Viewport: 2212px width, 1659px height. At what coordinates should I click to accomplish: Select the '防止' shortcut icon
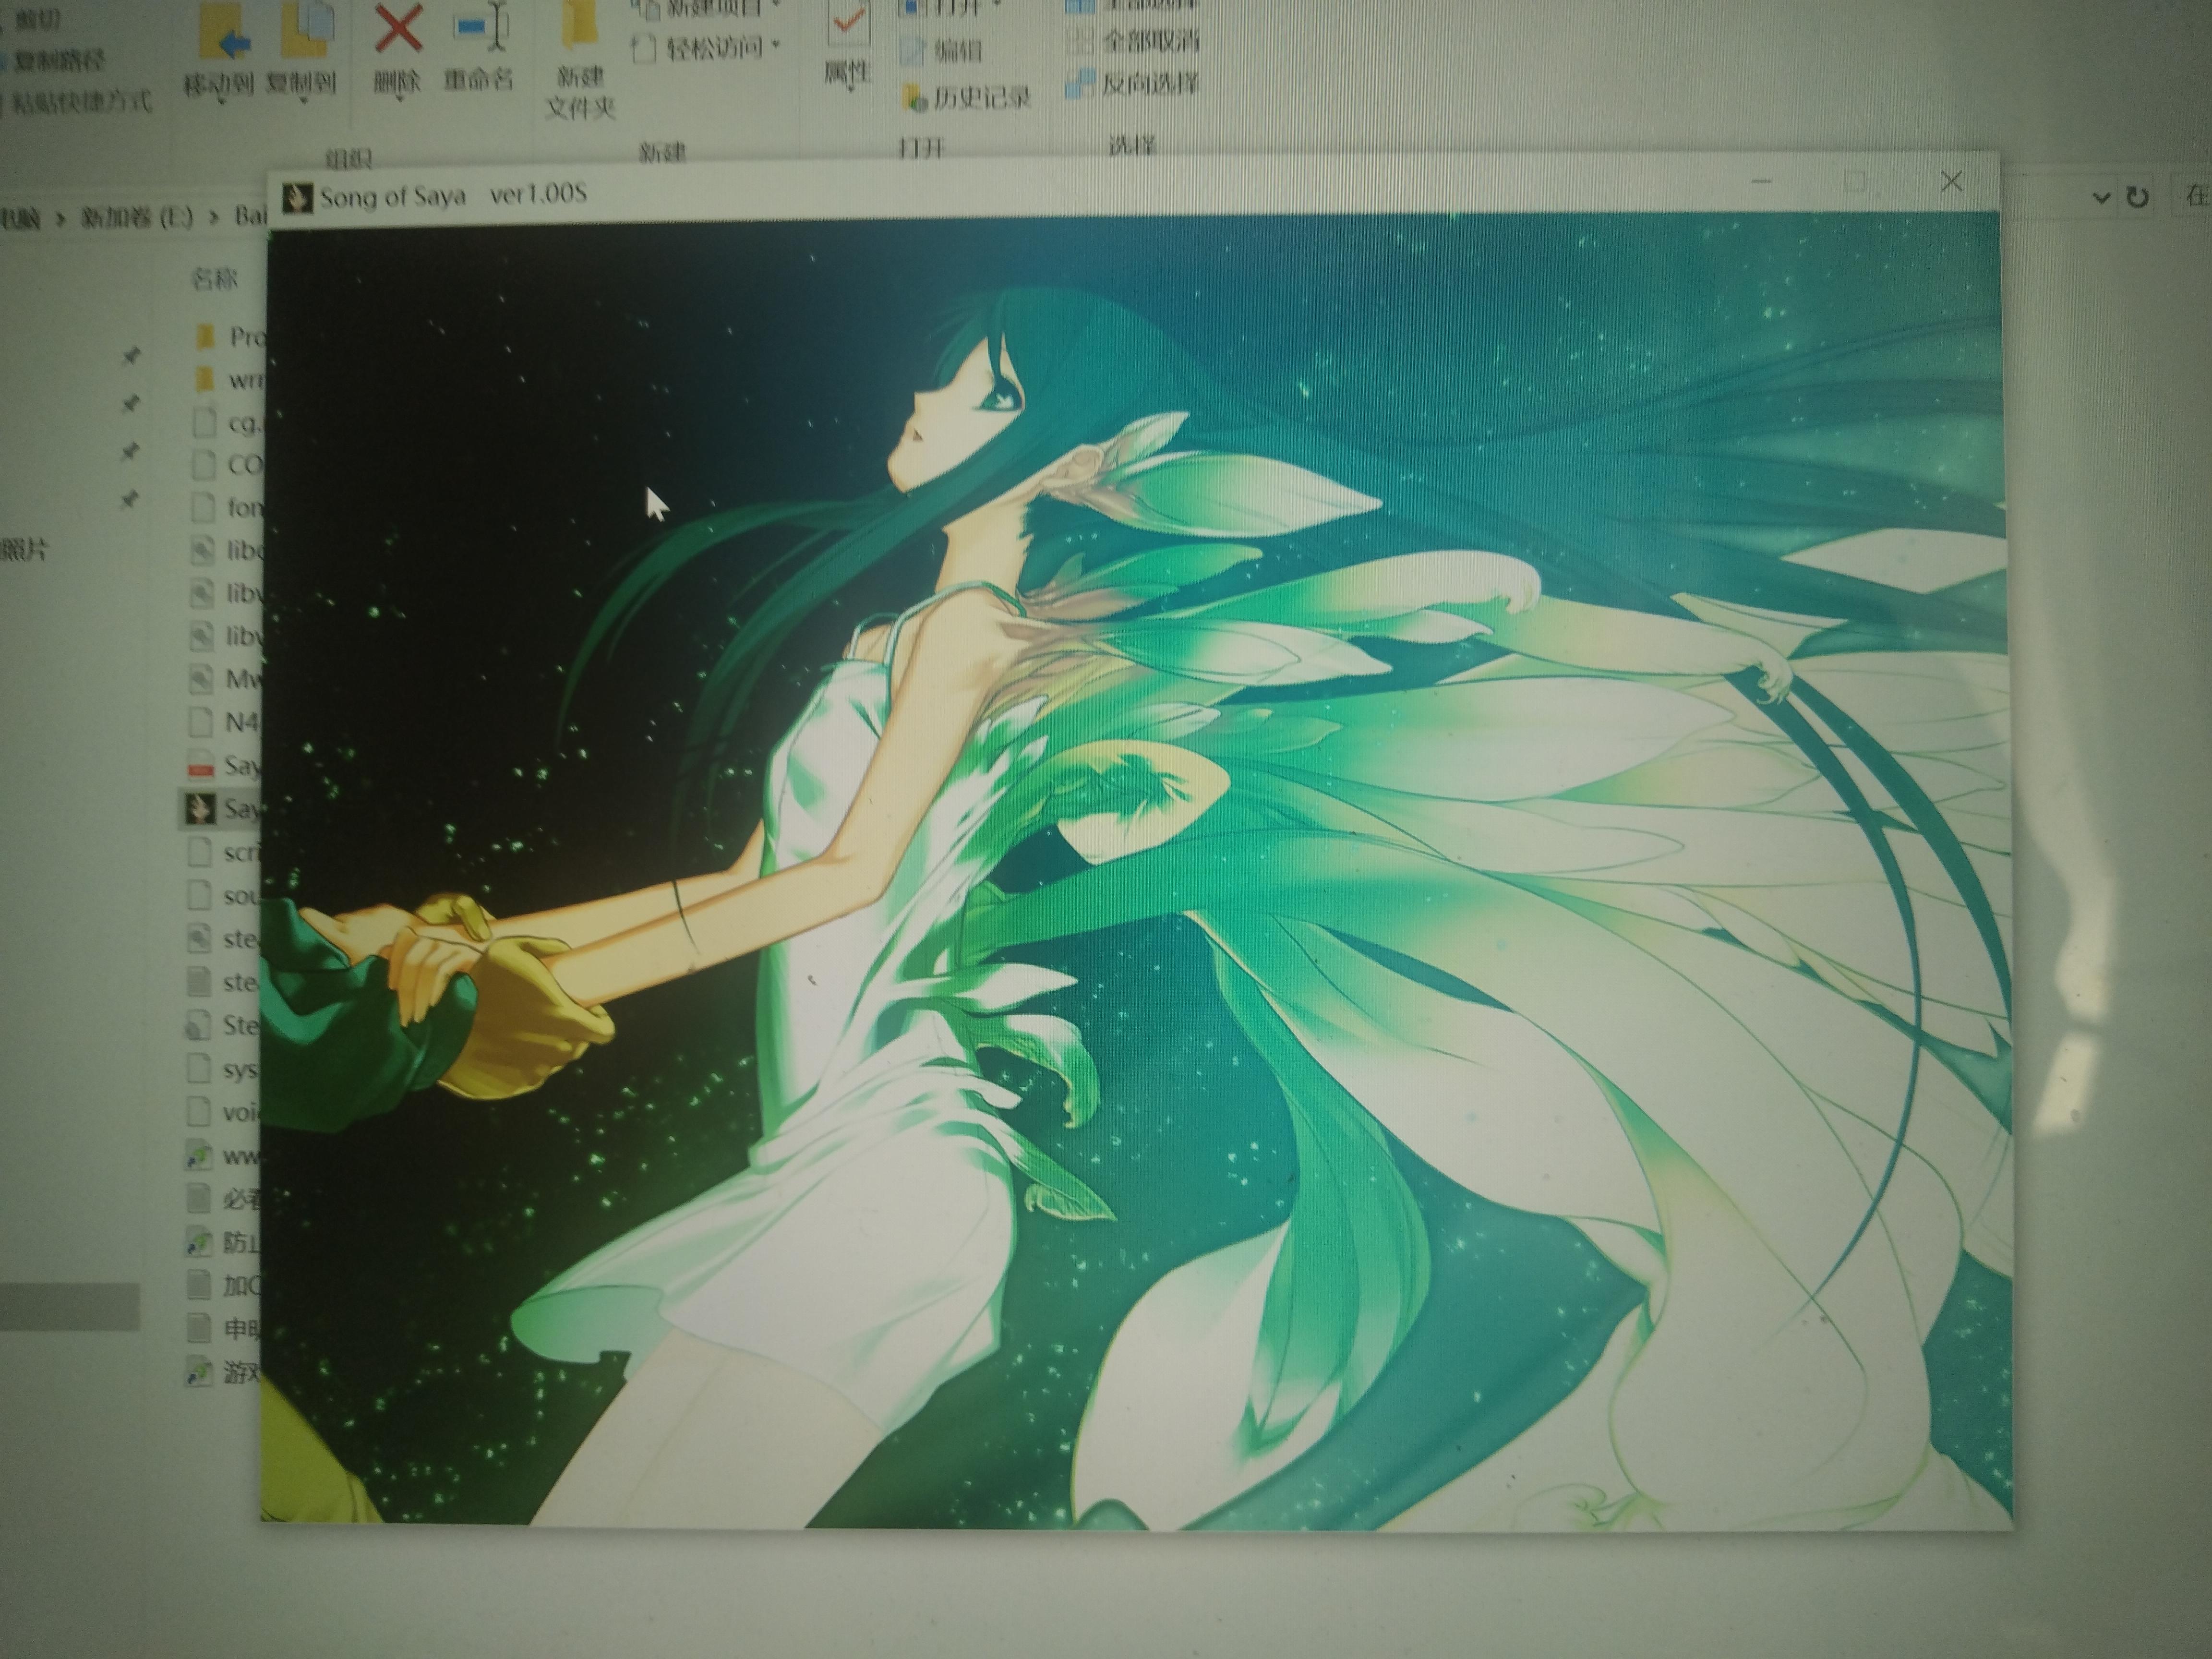(199, 1243)
